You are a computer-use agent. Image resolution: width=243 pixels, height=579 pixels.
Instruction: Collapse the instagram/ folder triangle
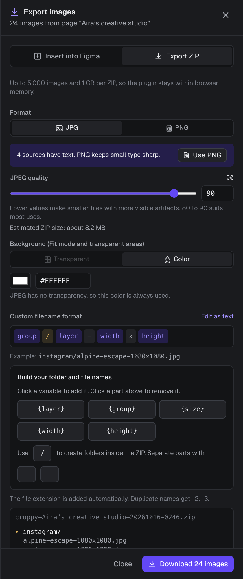(17, 532)
